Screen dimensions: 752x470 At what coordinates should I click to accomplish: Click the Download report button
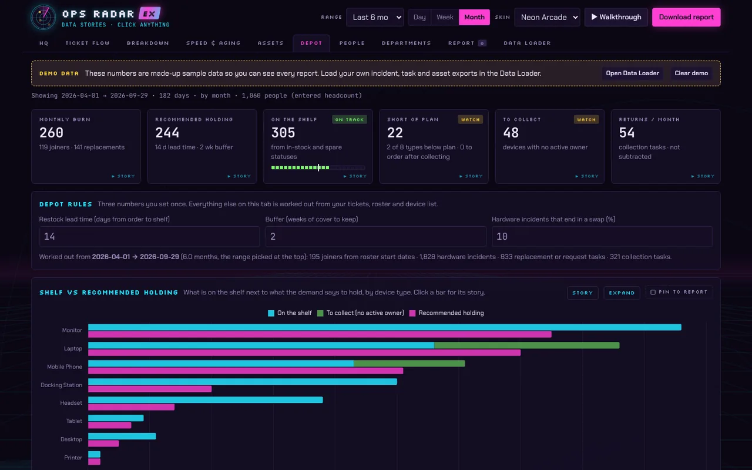click(686, 17)
